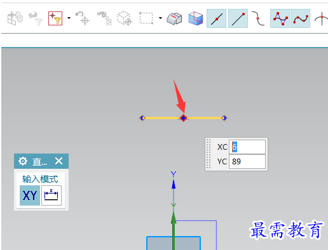Click the green datum axis arrow
The image size is (328, 250).
[174, 218]
